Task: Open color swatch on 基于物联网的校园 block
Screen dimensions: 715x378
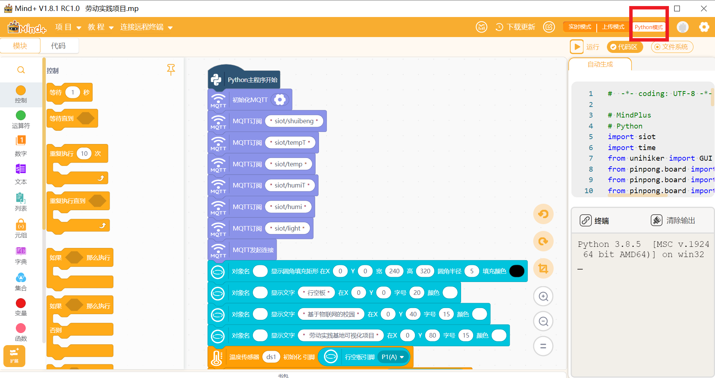Action: coord(480,314)
